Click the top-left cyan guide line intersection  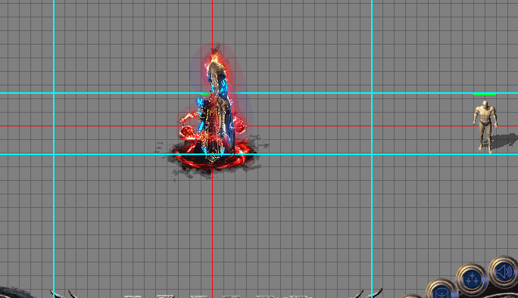tap(54, 93)
